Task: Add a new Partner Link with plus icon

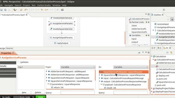Action: pos(147,22)
